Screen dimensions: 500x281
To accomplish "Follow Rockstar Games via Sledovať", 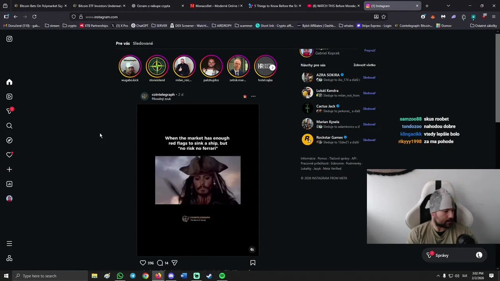I will [369, 140].
